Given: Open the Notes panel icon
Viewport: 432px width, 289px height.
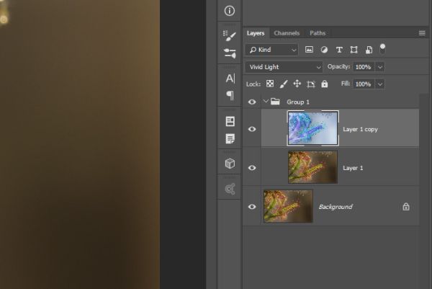Looking at the screenshot, I should pos(230,138).
